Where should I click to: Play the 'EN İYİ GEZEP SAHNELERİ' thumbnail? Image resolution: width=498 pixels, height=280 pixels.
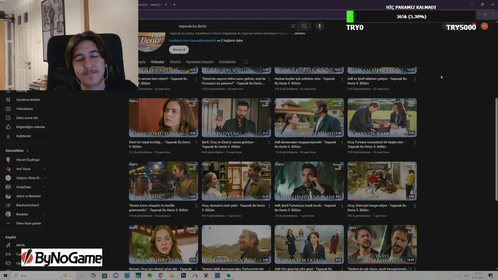382,245
